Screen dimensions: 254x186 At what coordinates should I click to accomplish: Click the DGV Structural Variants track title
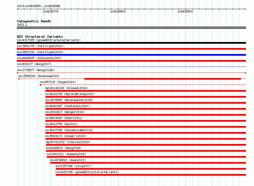point(40,37)
